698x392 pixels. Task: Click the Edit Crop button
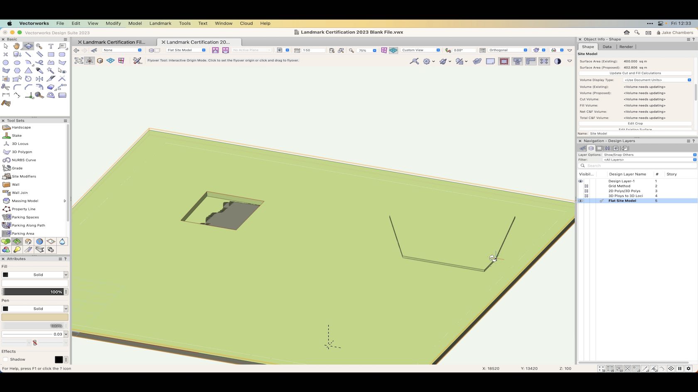635,123
